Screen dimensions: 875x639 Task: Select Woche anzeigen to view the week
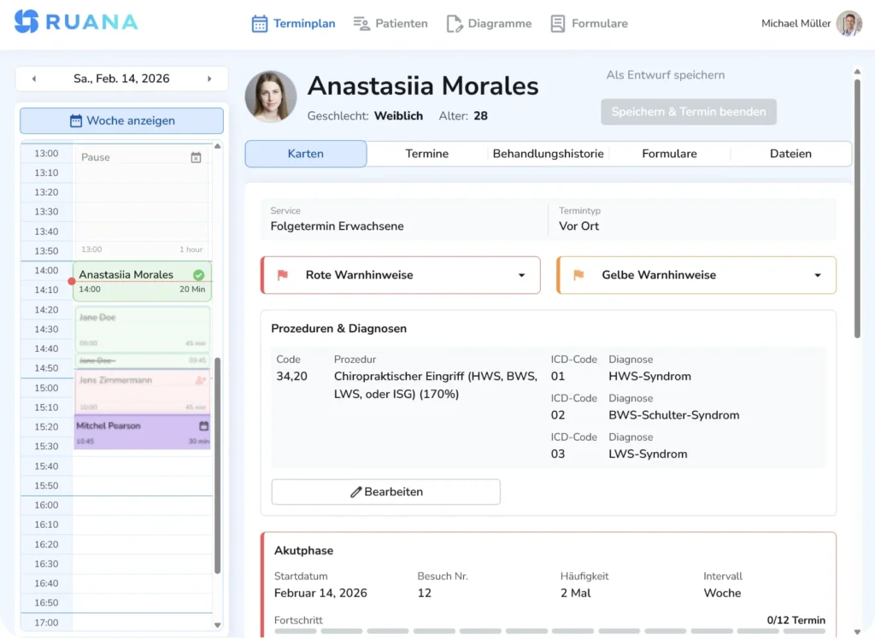tap(120, 121)
